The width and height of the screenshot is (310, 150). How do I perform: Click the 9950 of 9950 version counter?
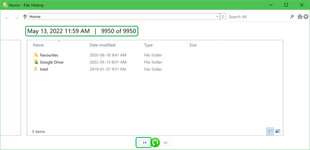click(x=119, y=31)
